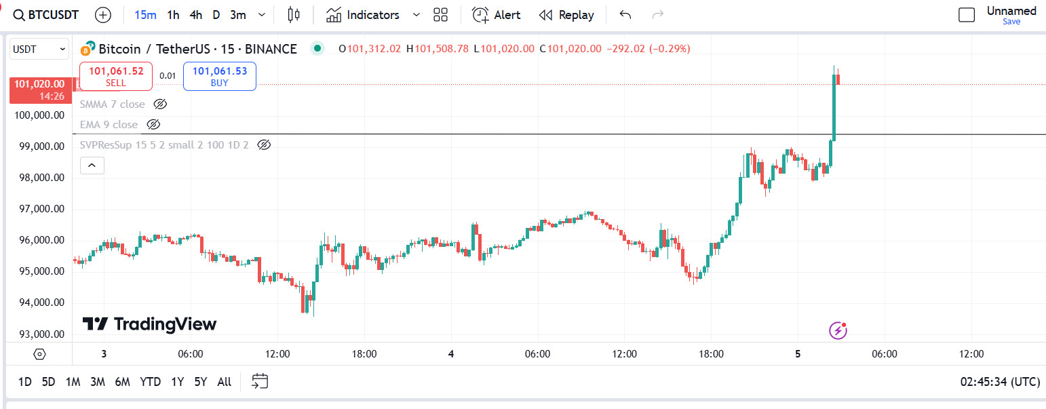Select the 1D date range
The width and height of the screenshot is (1046, 409).
25,382
